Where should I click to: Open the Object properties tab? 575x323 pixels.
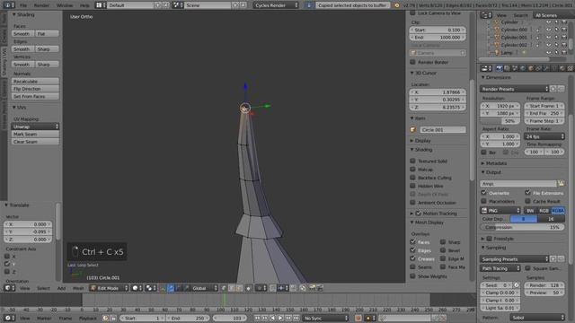tap(531, 68)
